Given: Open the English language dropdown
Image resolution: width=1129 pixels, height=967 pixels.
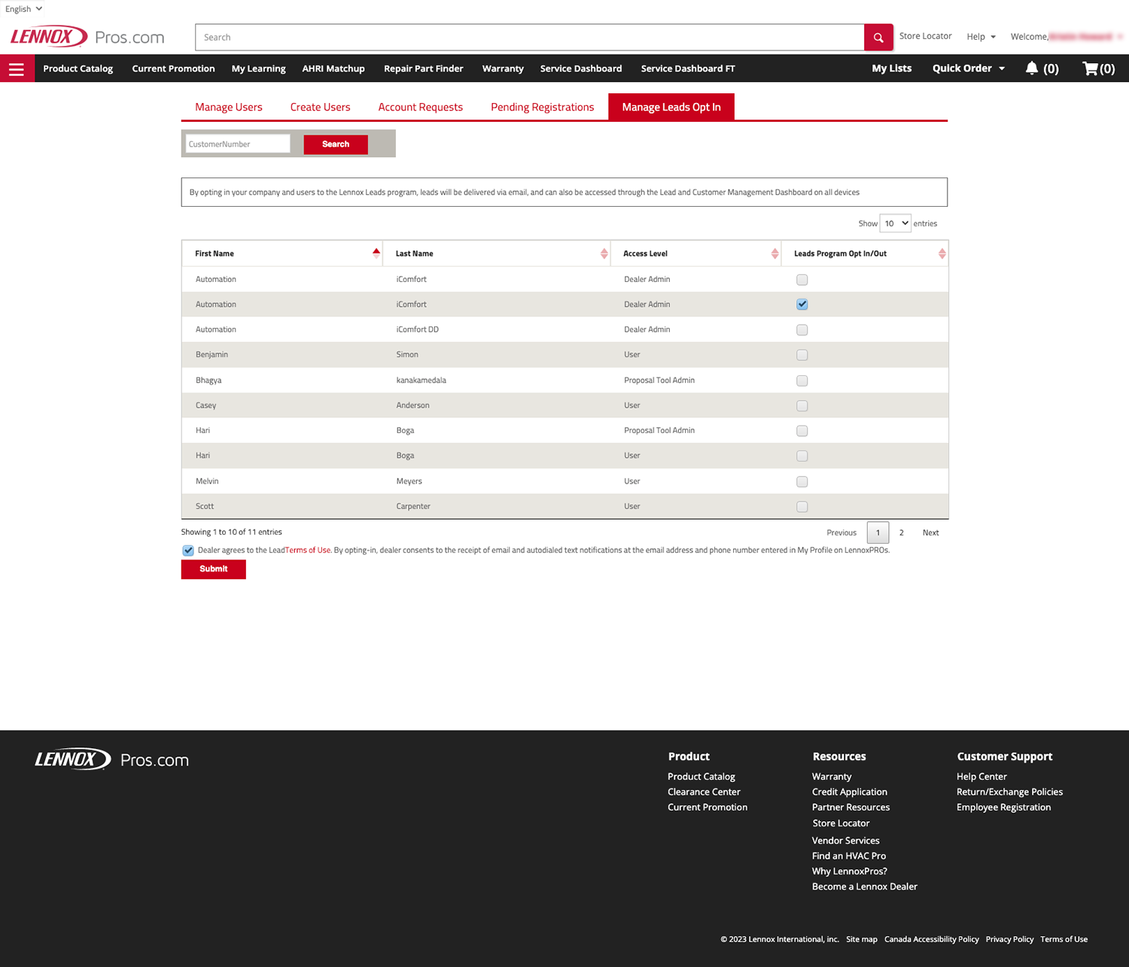Looking at the screenshot, I should 23,9.
